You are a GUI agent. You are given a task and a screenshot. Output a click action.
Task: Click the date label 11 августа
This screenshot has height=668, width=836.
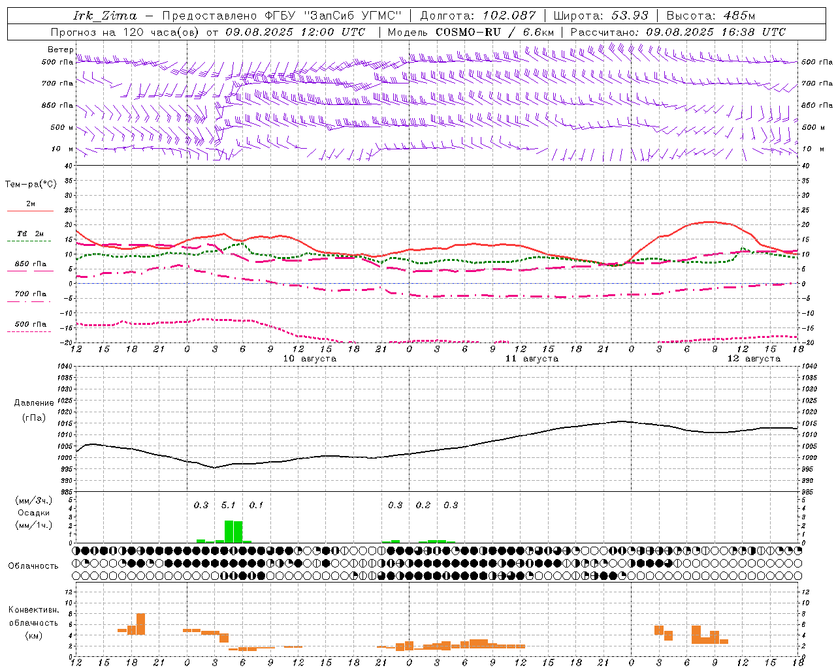532,359
